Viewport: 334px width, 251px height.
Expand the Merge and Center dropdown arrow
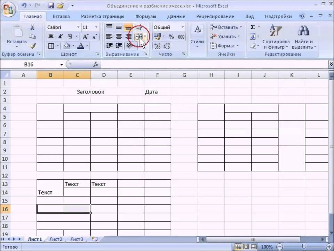click(145, 37)
